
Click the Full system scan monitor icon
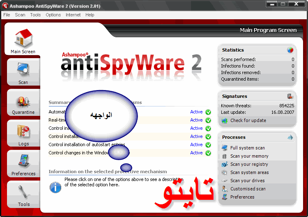pyautogui.click(x=224, y=148)
